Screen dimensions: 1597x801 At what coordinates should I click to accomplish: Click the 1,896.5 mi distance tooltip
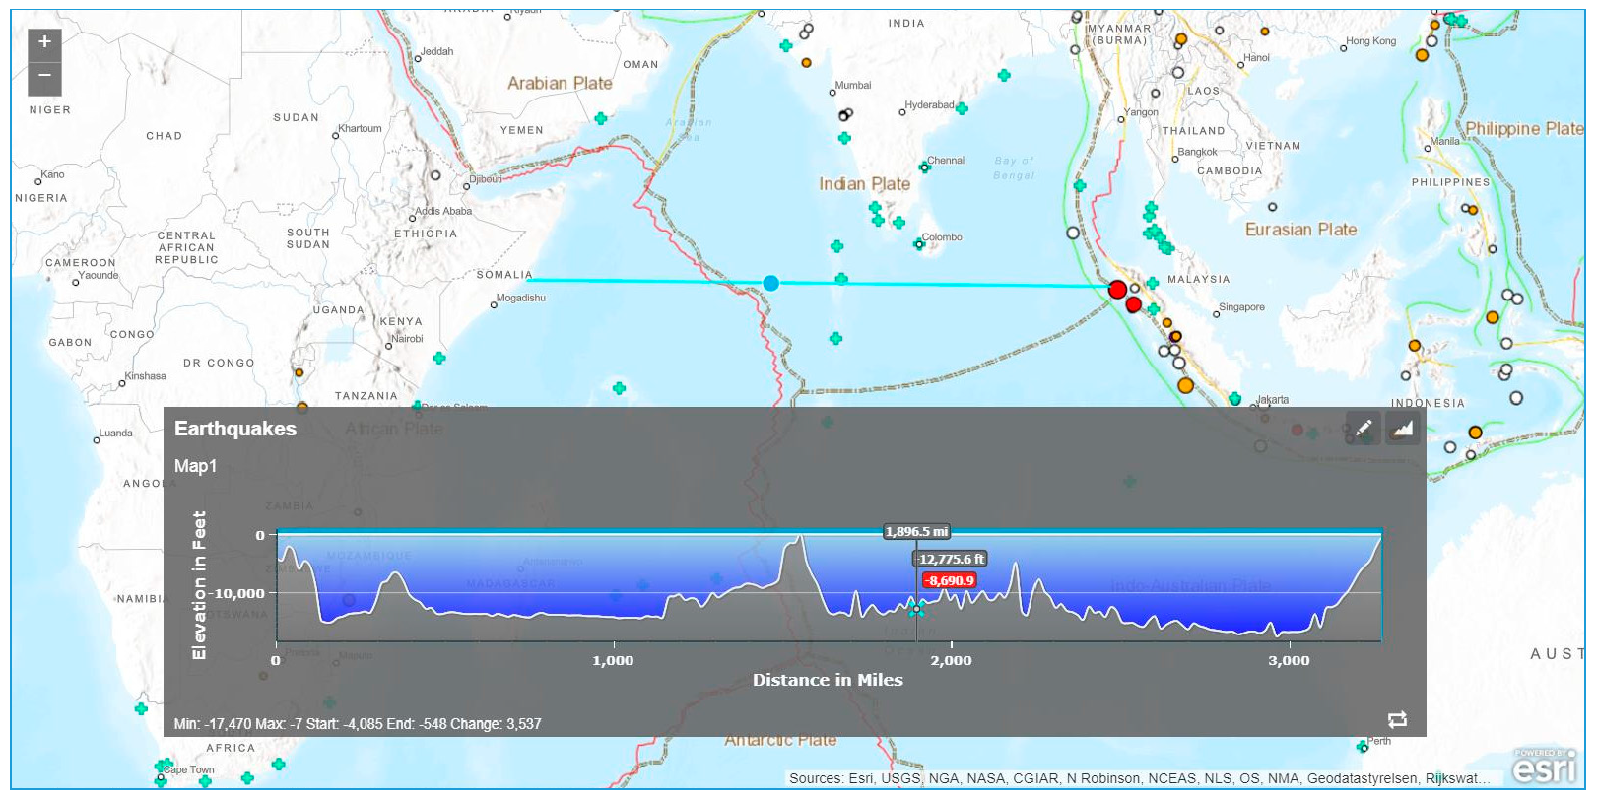point(916,532)
